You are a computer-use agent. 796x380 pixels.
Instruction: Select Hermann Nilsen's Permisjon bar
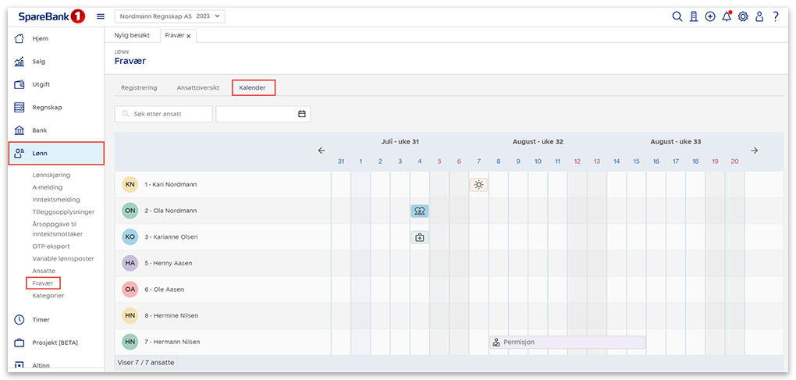[567, 342]
